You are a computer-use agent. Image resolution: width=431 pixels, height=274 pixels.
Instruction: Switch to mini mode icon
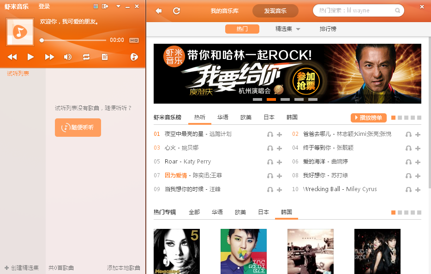(x=105, y=6)
